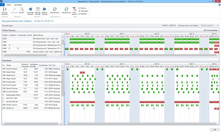Select employee 1001 Fischer Andrea

pyautogui.click(x=32, y=69)
